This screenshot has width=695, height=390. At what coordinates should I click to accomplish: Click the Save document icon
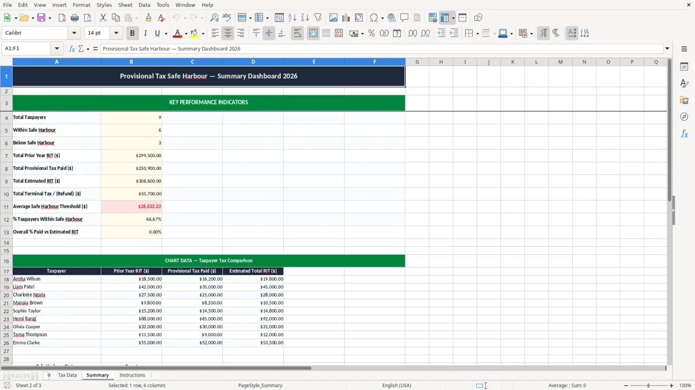(x=41, y=18)
